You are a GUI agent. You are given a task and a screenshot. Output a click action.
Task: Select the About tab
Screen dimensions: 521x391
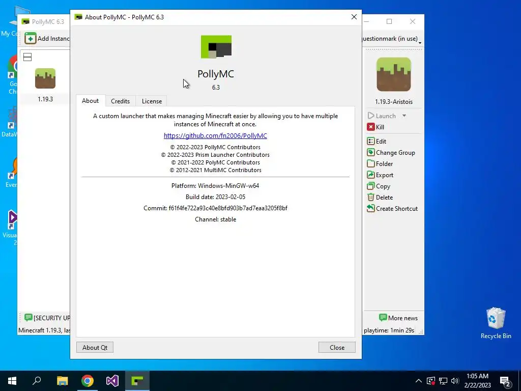91,101
